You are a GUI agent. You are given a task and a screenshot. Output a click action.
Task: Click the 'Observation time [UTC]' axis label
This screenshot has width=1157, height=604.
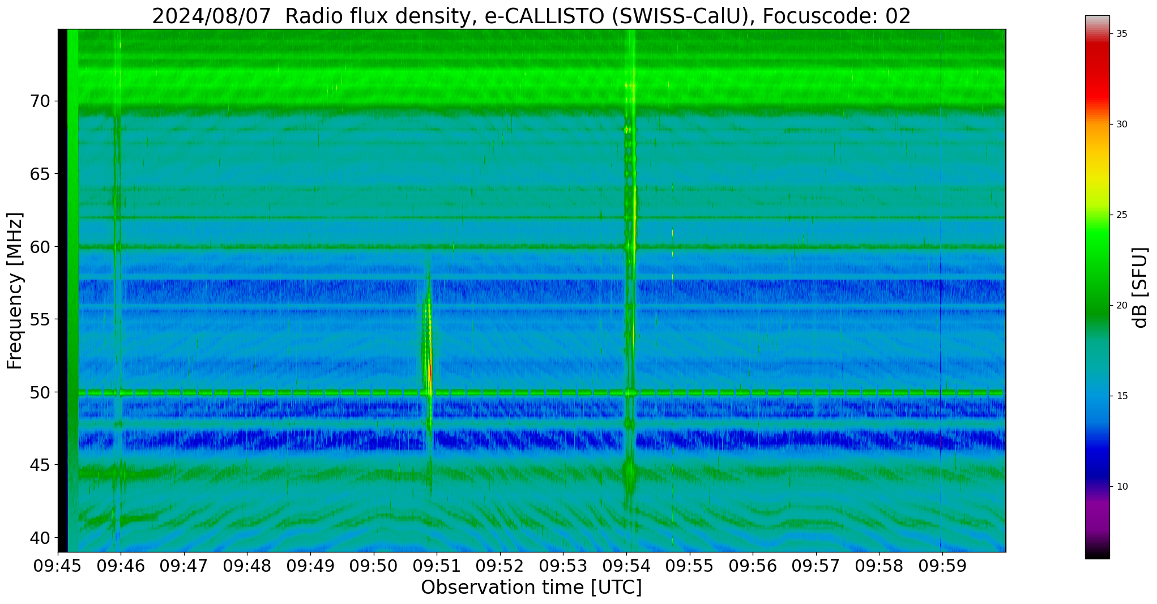(x=531, y=587)
